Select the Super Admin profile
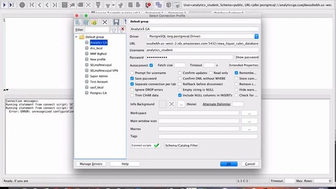This screenshot has height=189, width=336. pyautogui.click(x=99, y=76)
